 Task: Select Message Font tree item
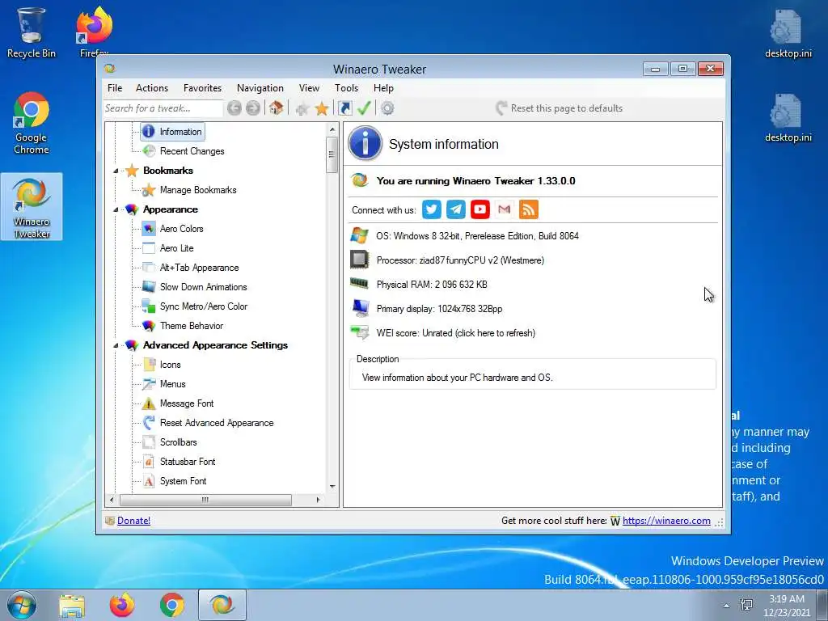tap(187, 403)
